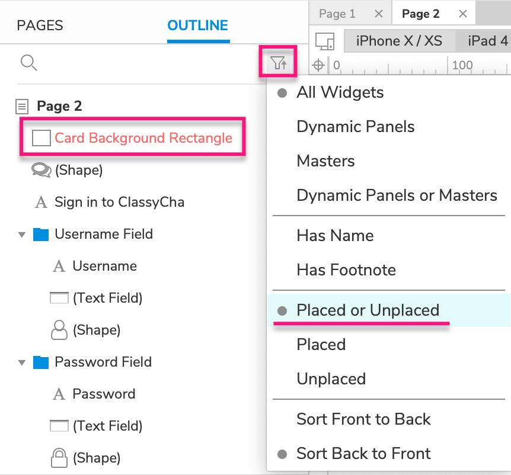
Task: Click the outline search magnifier icon
Action: tap(28, 62)
